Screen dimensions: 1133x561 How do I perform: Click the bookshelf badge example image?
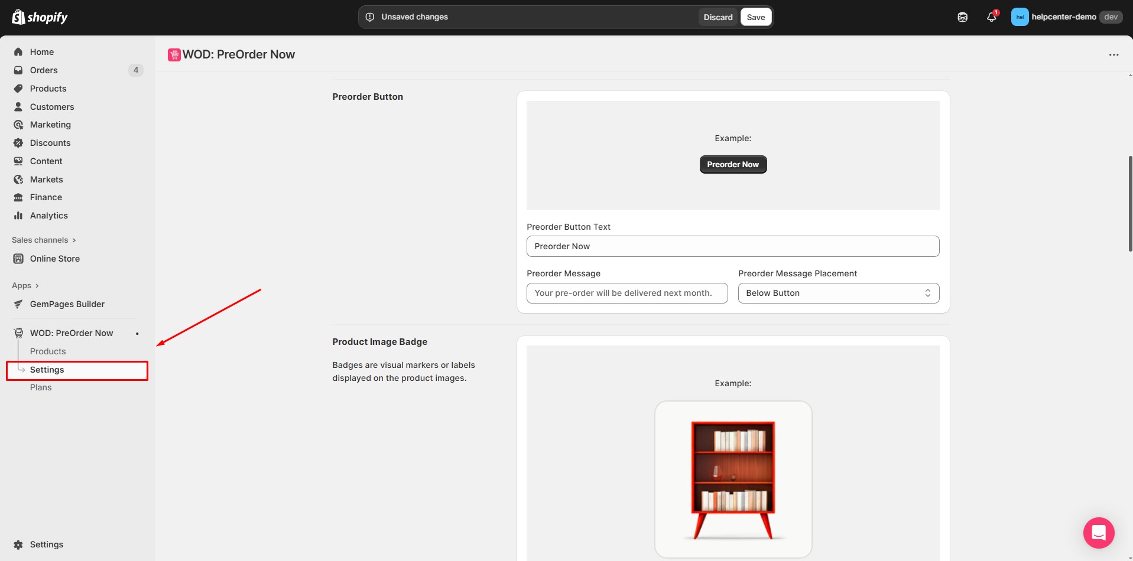733,480
